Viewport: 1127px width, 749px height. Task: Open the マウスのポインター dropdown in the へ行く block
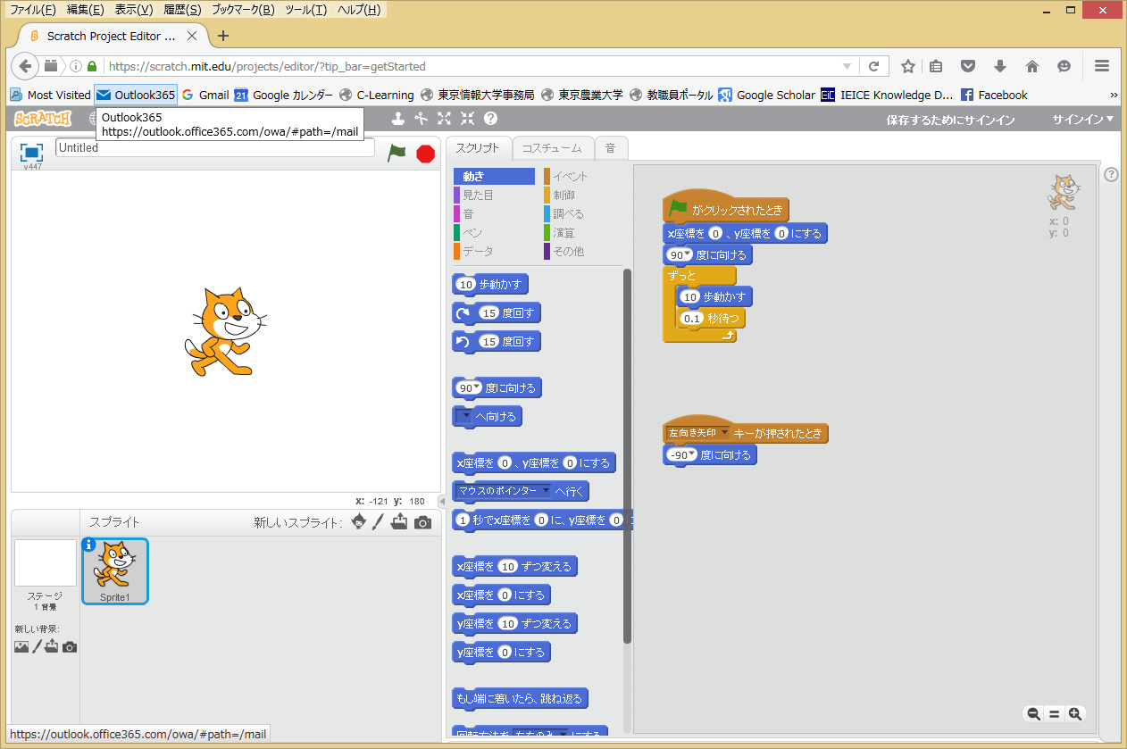(546, 490)
